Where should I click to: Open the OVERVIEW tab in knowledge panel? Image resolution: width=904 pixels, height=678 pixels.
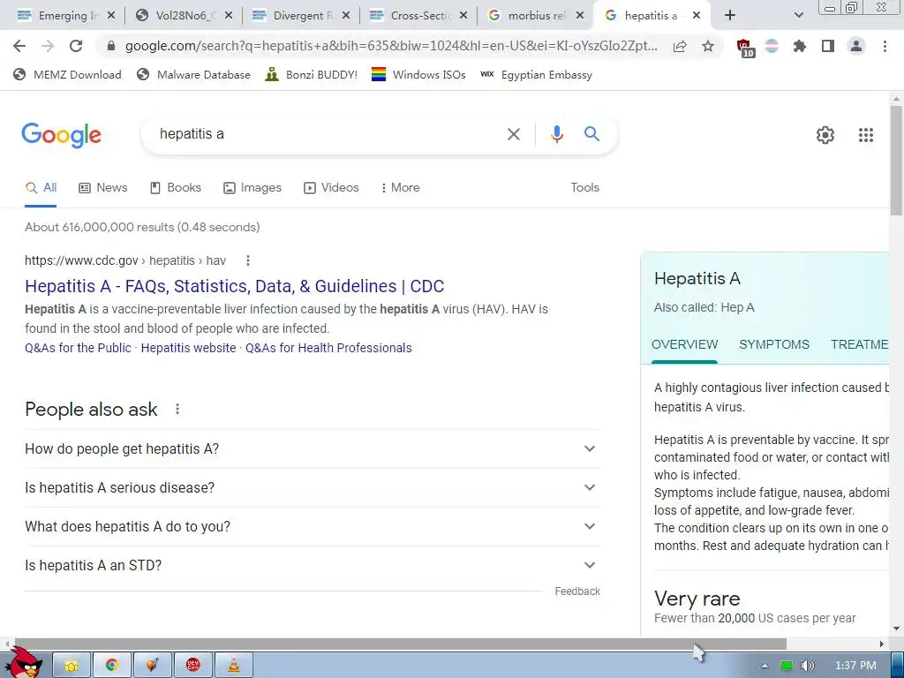pyautogui.click(x=684, y=345)
